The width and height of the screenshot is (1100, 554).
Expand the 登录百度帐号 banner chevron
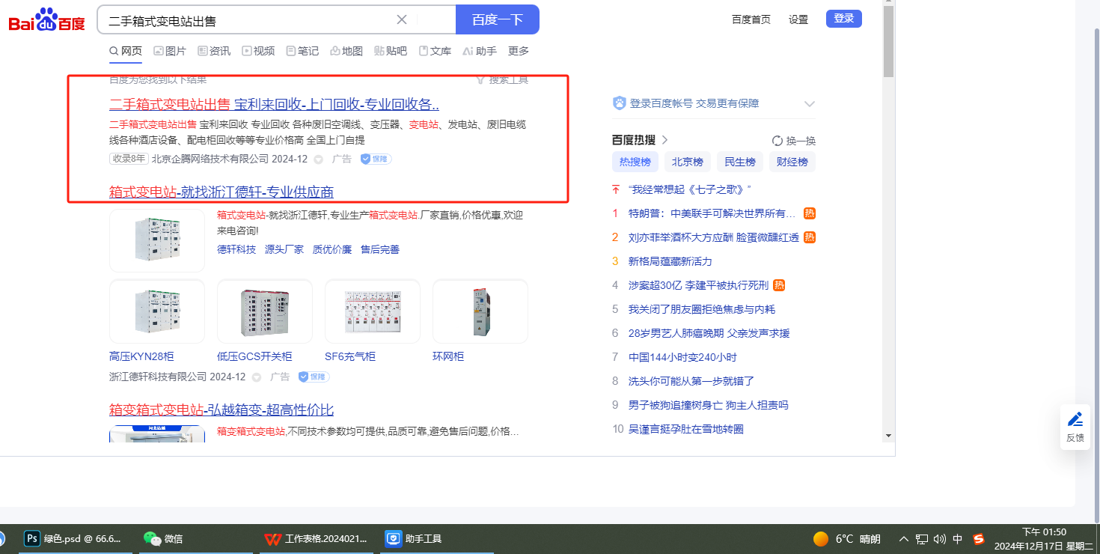pos(809,103)
